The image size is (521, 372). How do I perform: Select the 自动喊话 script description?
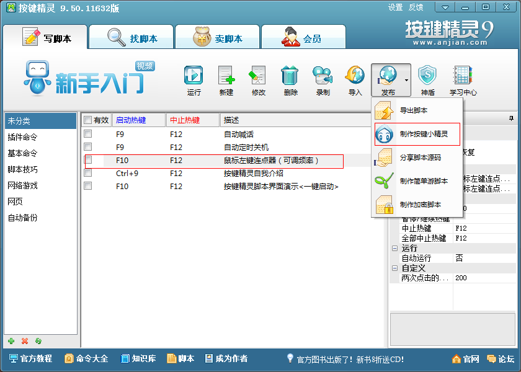pos(239,134)
